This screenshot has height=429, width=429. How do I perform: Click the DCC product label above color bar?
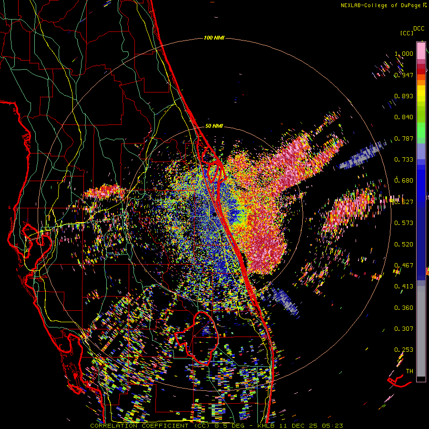tap(419, 29)
